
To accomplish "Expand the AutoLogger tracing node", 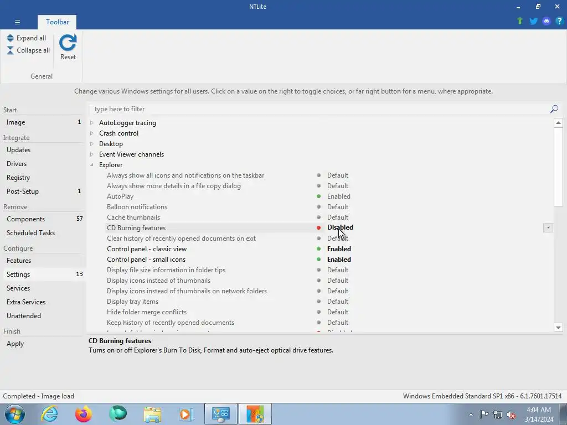I will [x=92, y=123].
